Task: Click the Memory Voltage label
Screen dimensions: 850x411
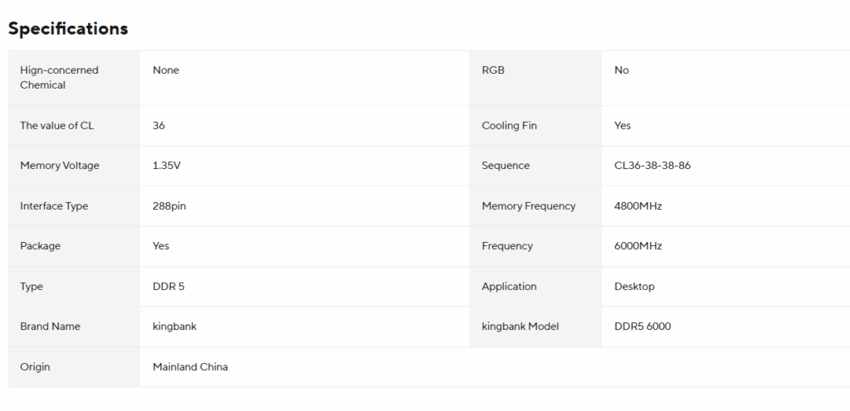Action: click(60, 166)
